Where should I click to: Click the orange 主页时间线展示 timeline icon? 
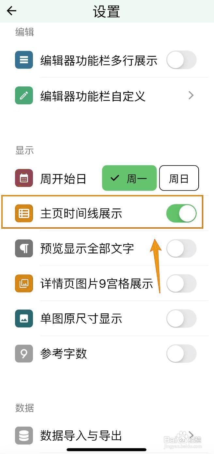coord(23,213)
